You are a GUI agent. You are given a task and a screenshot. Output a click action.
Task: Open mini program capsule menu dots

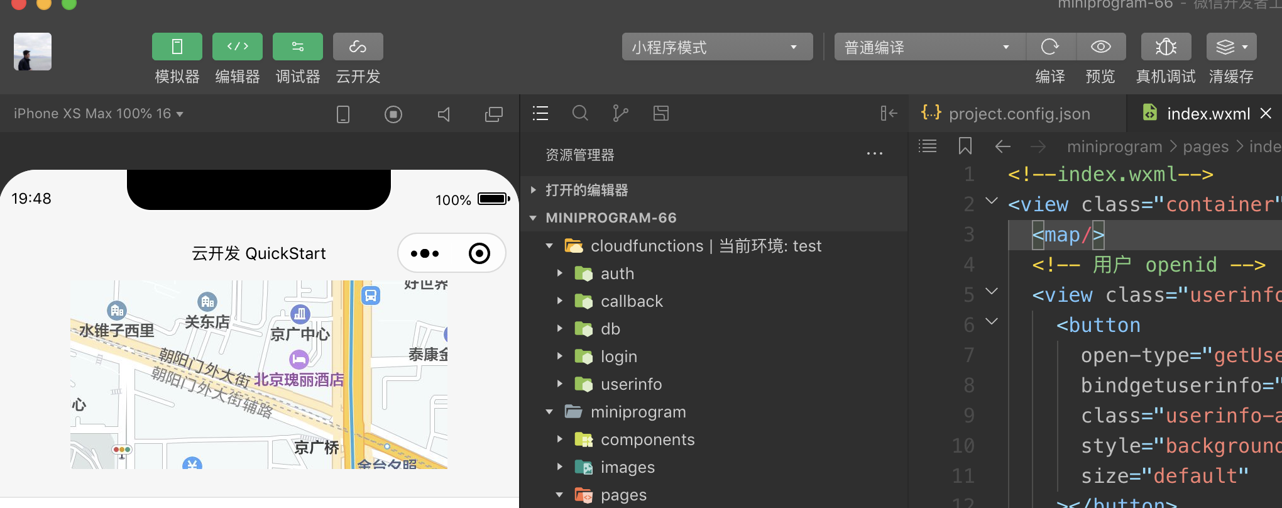[x=425, y=253]
